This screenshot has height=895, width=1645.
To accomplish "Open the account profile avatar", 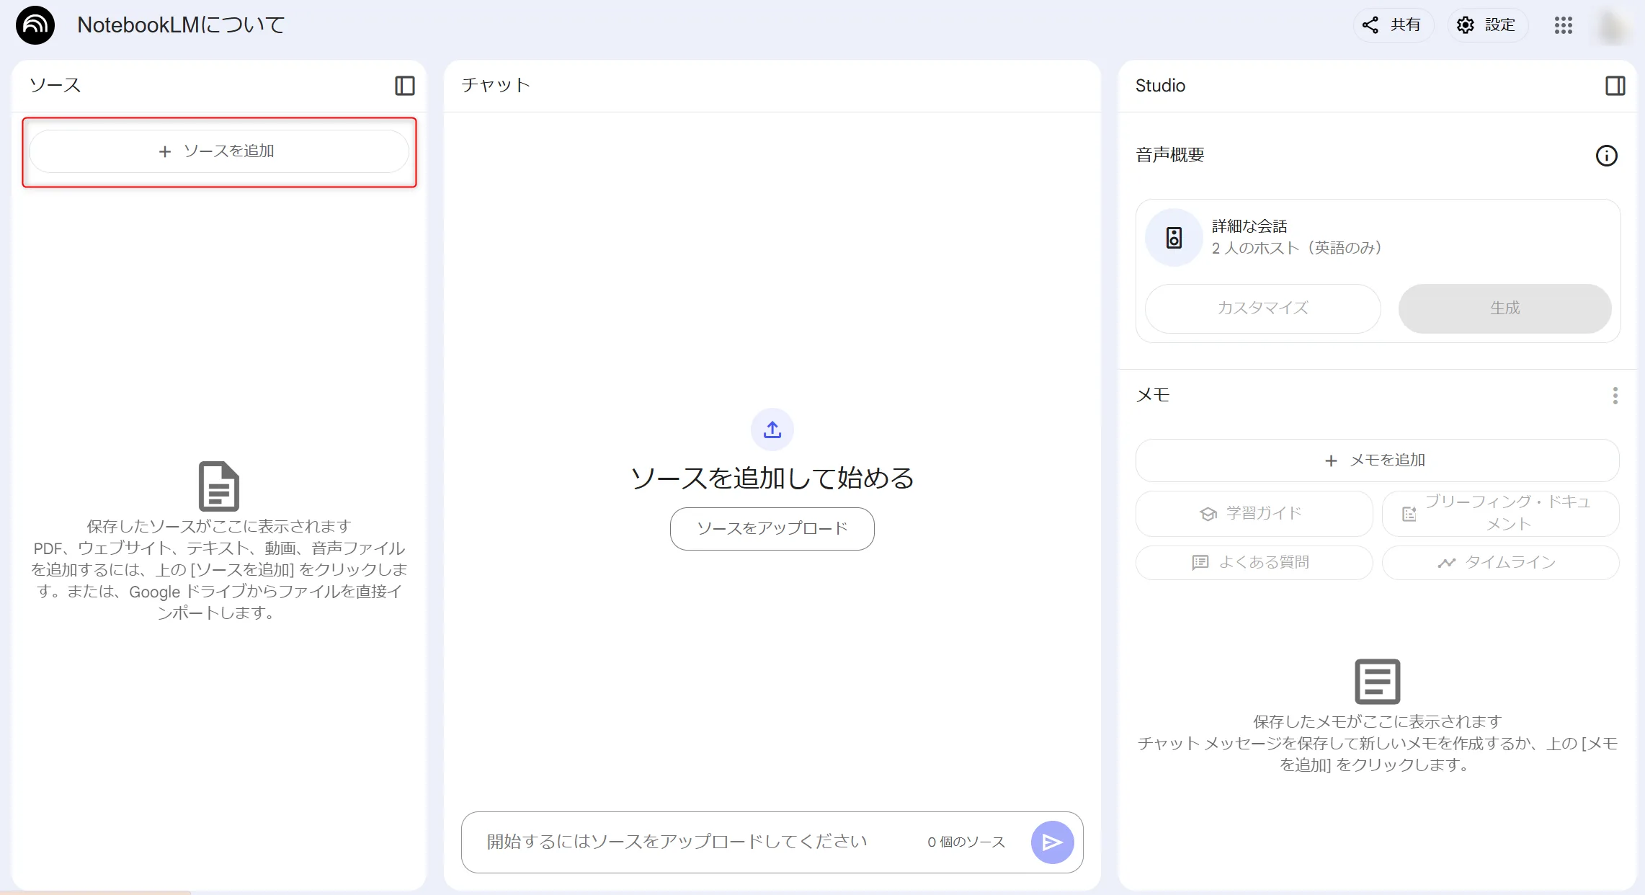I will click(1613, 26).
